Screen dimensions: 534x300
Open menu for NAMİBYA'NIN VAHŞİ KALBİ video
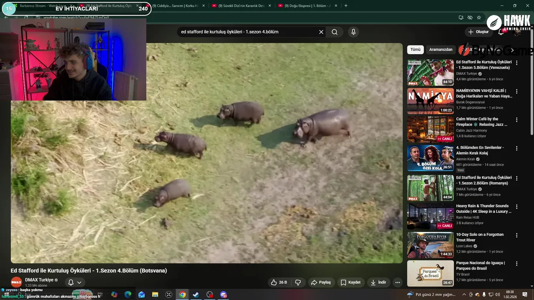[x=516, y=91]
